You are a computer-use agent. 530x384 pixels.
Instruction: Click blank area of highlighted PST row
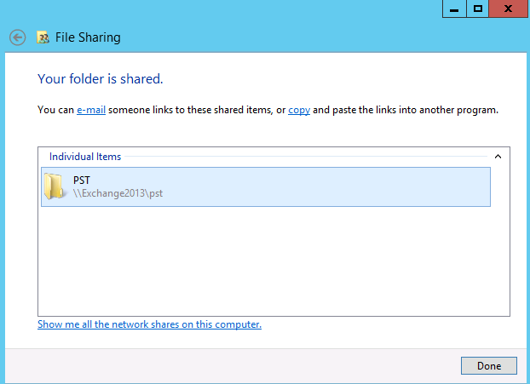pyautogui.click(x=325, y=186)
